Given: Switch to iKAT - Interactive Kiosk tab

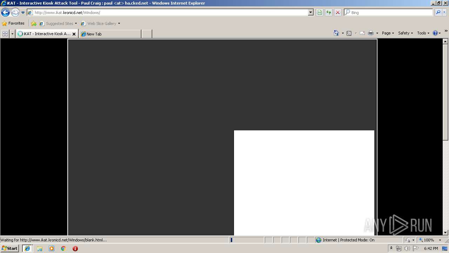Looking at the screenshot, I should [44, 34].
